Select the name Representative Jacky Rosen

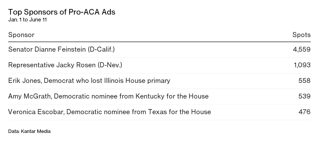52,65
